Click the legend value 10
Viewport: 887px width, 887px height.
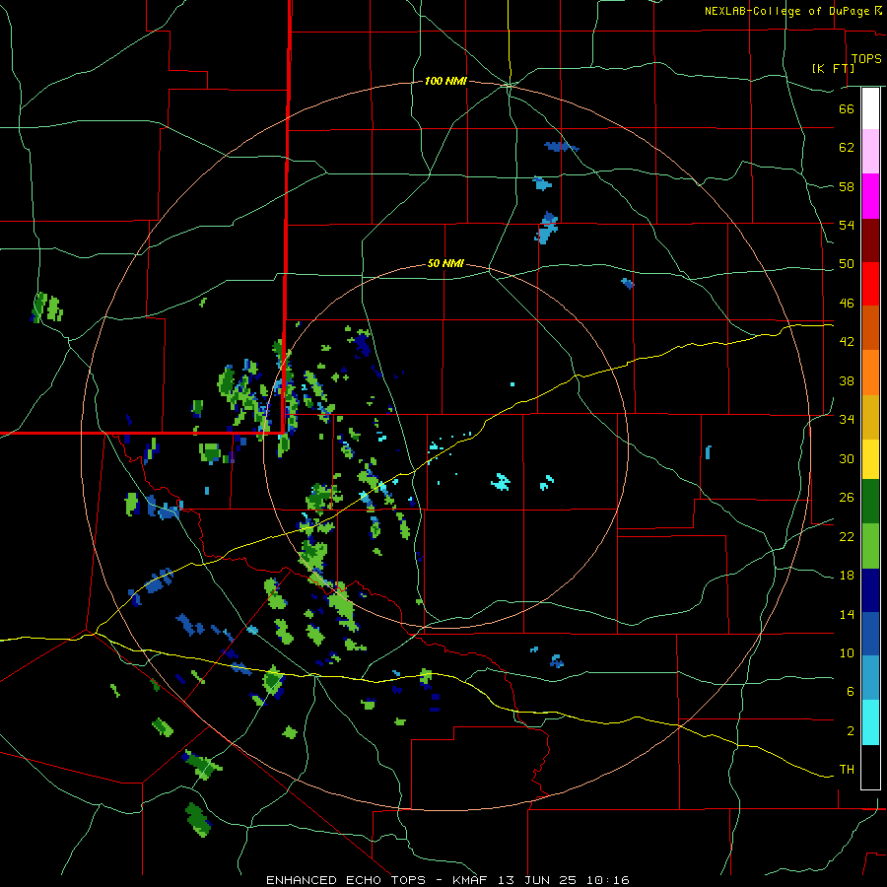point(847,652)
